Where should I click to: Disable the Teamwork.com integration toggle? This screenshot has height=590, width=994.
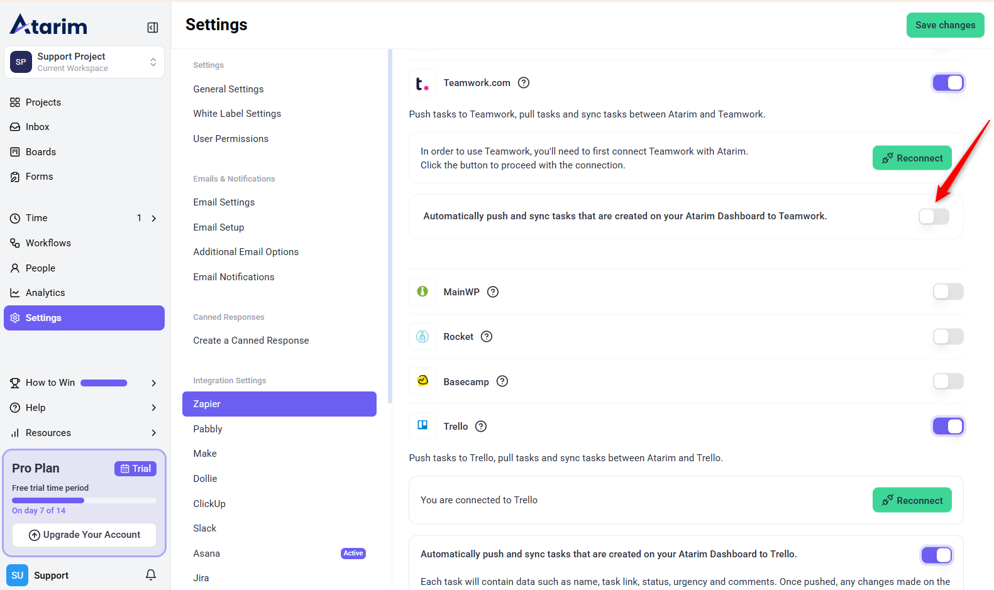click(x=947, y=83)
